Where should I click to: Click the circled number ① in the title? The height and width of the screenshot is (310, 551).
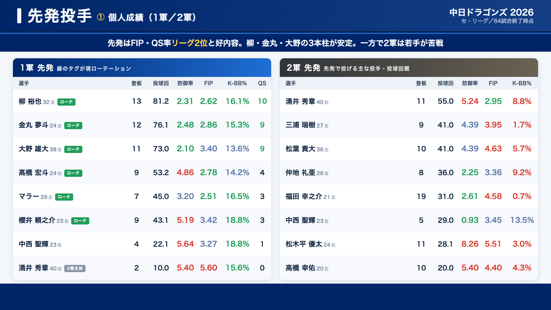[100, 17]
